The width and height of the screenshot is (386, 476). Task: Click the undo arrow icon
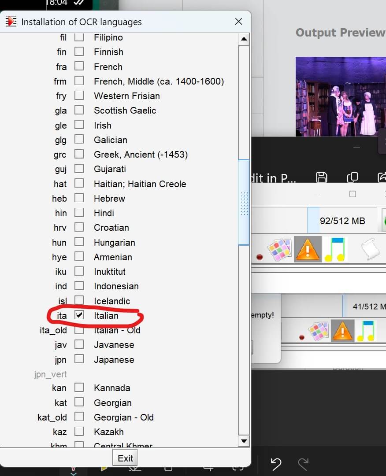[276, 463]
